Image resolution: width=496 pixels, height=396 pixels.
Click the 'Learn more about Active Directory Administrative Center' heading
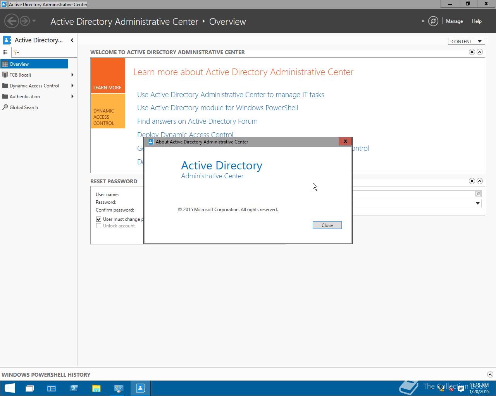(x=243, y=72)
